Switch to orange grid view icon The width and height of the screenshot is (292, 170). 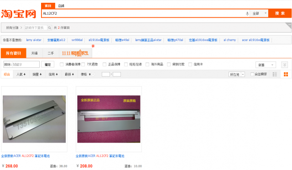point(286,74)
